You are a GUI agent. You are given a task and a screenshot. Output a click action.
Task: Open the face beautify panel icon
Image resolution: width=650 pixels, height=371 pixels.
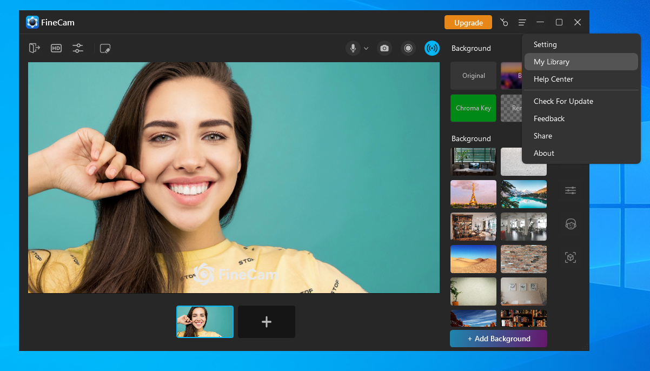pos(571,224)
